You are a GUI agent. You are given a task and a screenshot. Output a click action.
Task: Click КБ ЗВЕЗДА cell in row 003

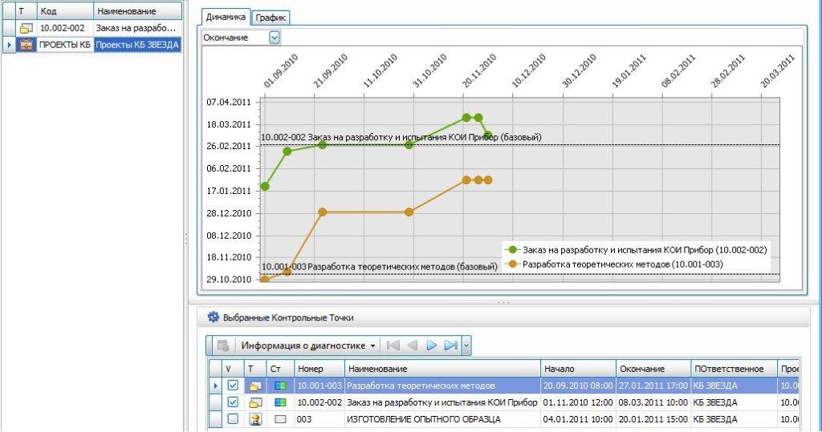pyautogui.click(x=734, y=419)
